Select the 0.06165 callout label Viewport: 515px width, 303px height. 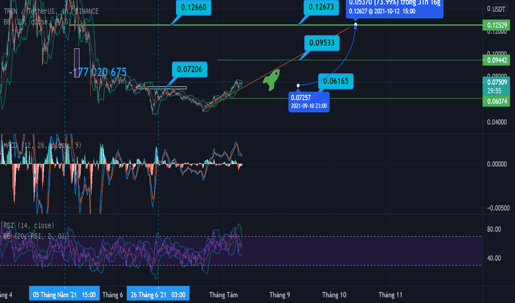pos(335,81)
